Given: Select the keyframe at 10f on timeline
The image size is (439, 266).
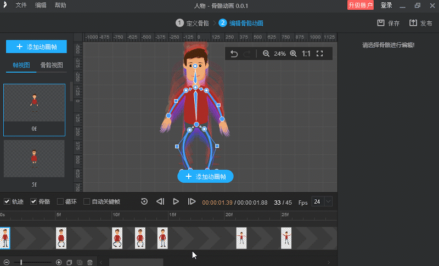Looking at the screenshot, I should [117, 238].
